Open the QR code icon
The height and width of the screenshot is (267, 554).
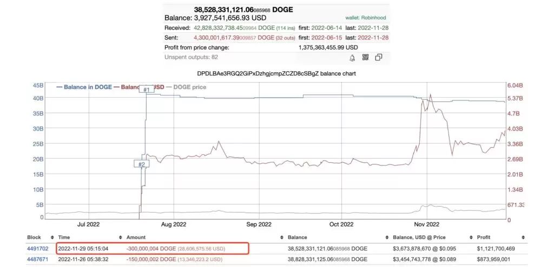coord(365,57)
